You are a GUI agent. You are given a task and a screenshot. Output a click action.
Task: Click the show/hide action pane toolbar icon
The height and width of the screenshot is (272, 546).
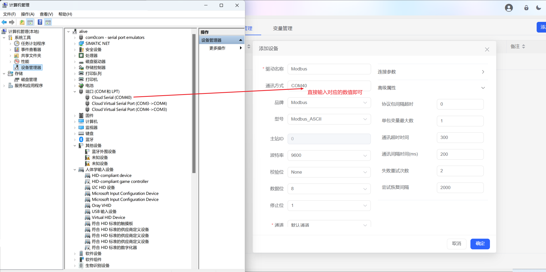click(x=48, y=22)
